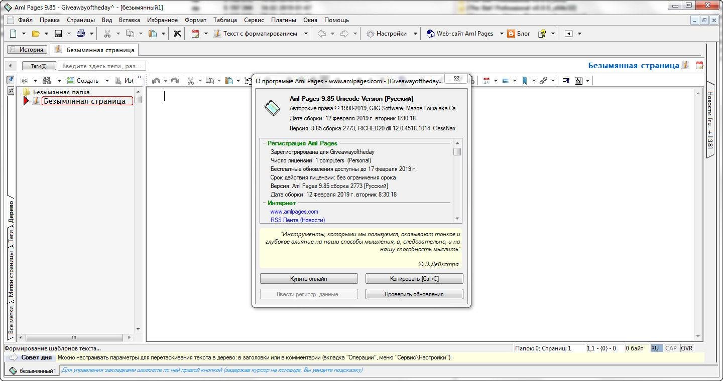723x381 pixels.
Task: Open the Блог blogger icon
Action: [x=519, y=34]
